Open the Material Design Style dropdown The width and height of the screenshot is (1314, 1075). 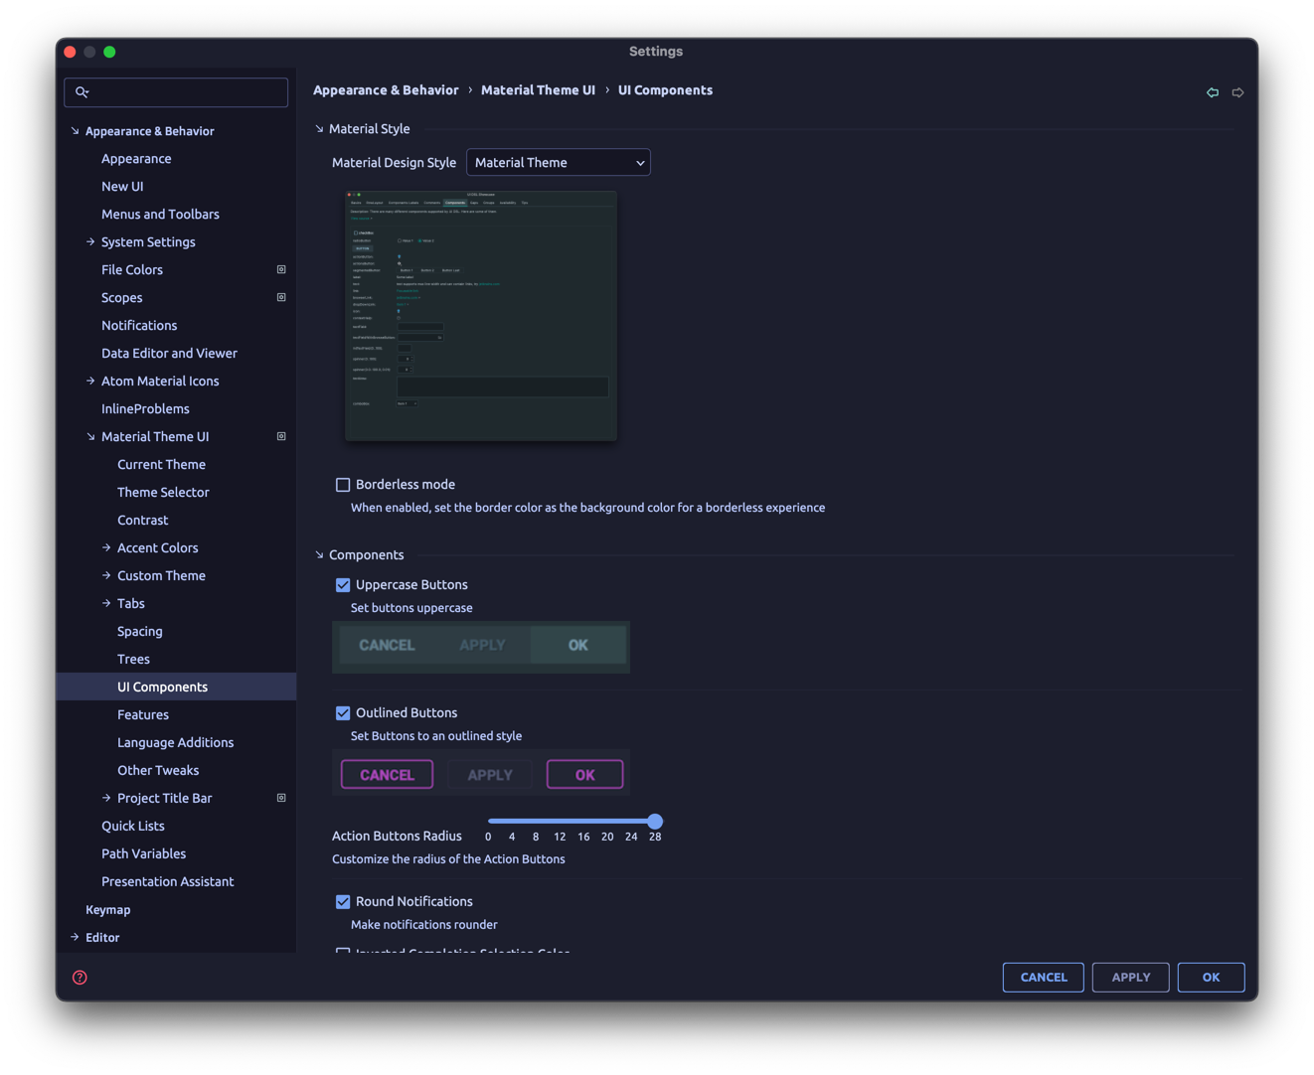[558, 162]
